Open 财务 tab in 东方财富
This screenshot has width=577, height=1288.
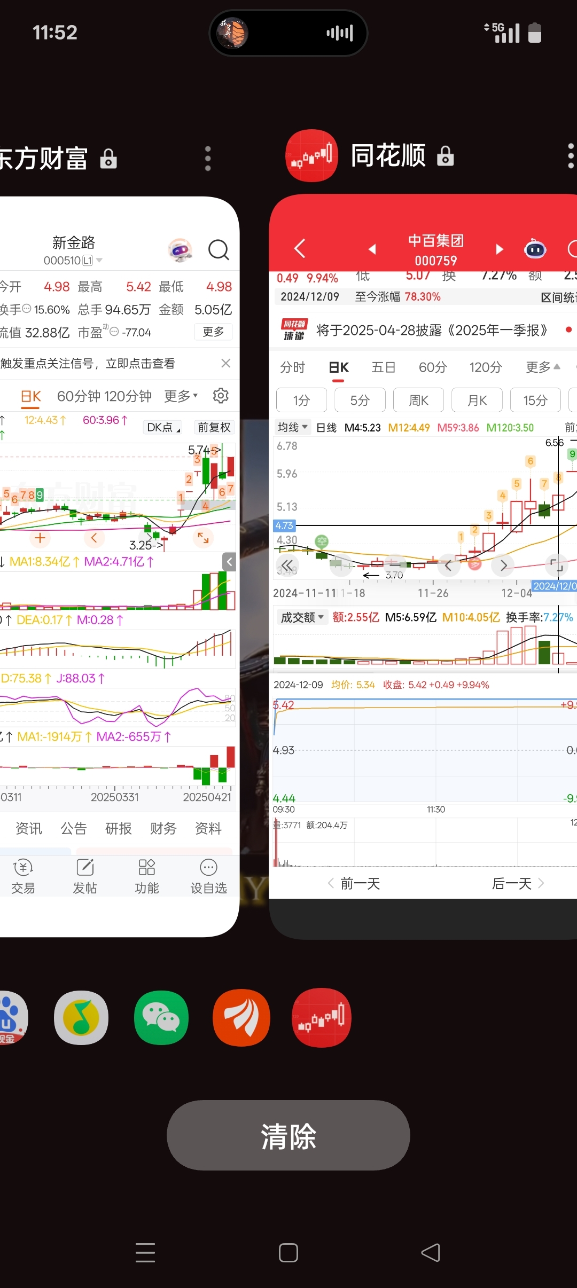coord(163,828)
